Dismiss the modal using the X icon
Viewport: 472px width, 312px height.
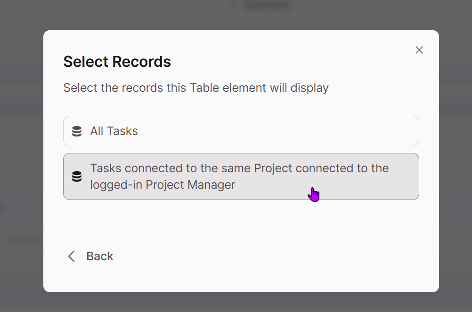(x=419, y=50)
